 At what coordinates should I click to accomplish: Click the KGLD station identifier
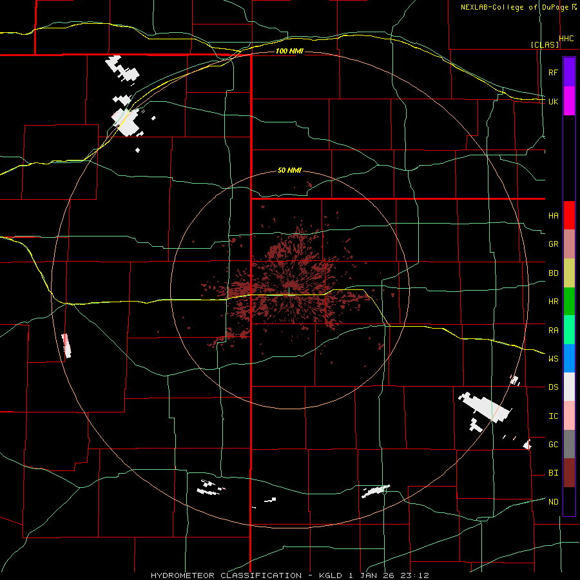[x=332, y=575]
